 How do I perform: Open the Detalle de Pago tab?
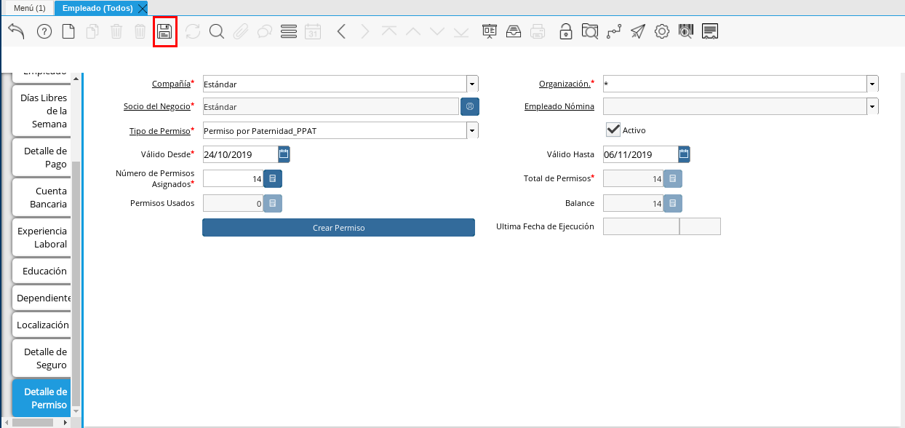tap(42, 157)
